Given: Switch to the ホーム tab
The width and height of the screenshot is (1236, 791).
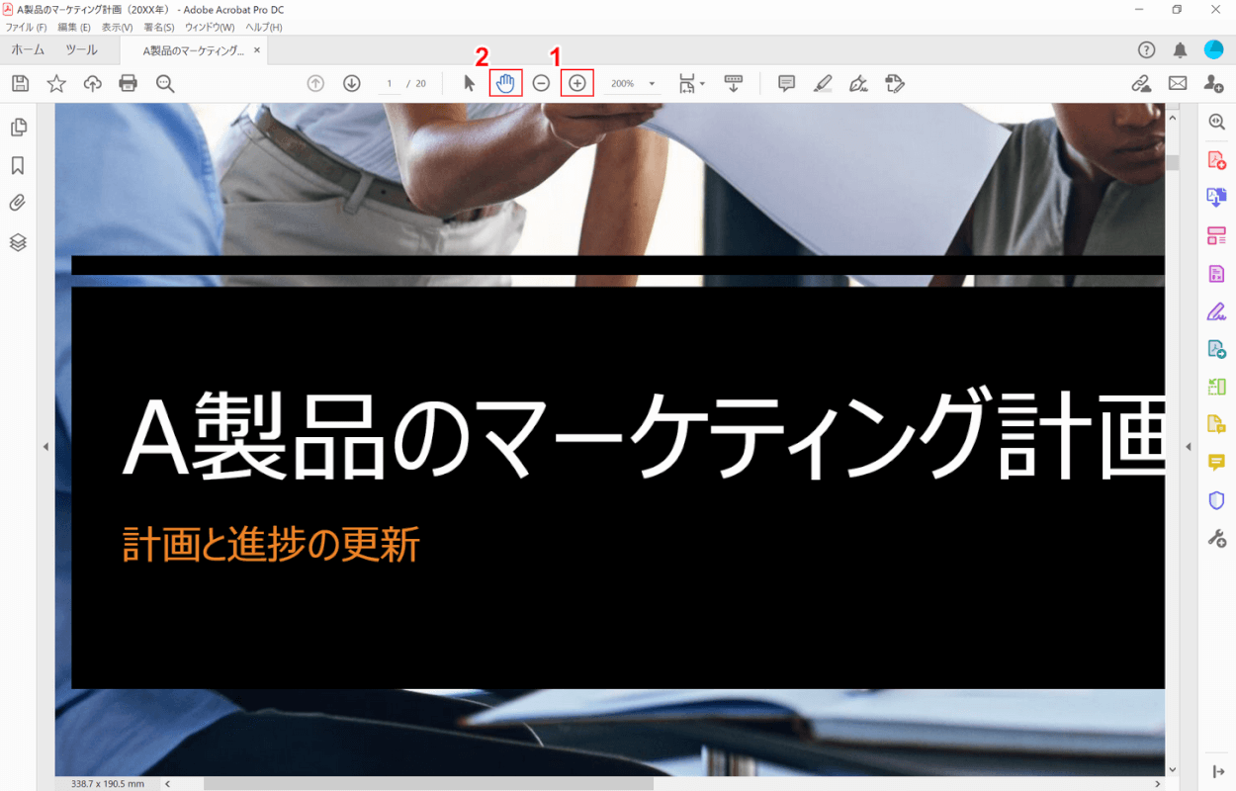Looking at the screenshot, I should pyautogui.click(x=28, y=49).
